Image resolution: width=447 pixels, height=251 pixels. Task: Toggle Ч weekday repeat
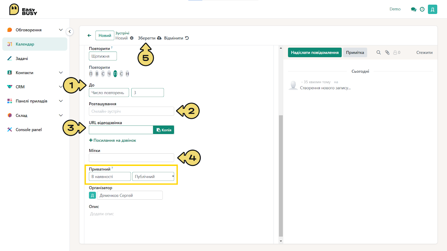(x=109, y=74)
